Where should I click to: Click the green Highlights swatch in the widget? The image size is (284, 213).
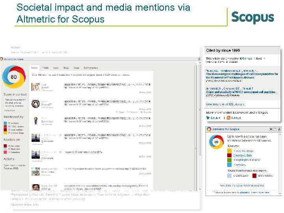tap(229, 160)
